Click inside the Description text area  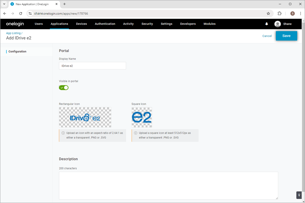(x=168, y=185)
